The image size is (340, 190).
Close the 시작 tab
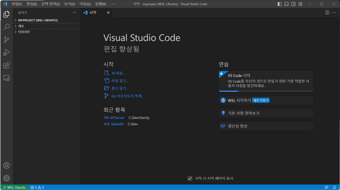[108, 13]
